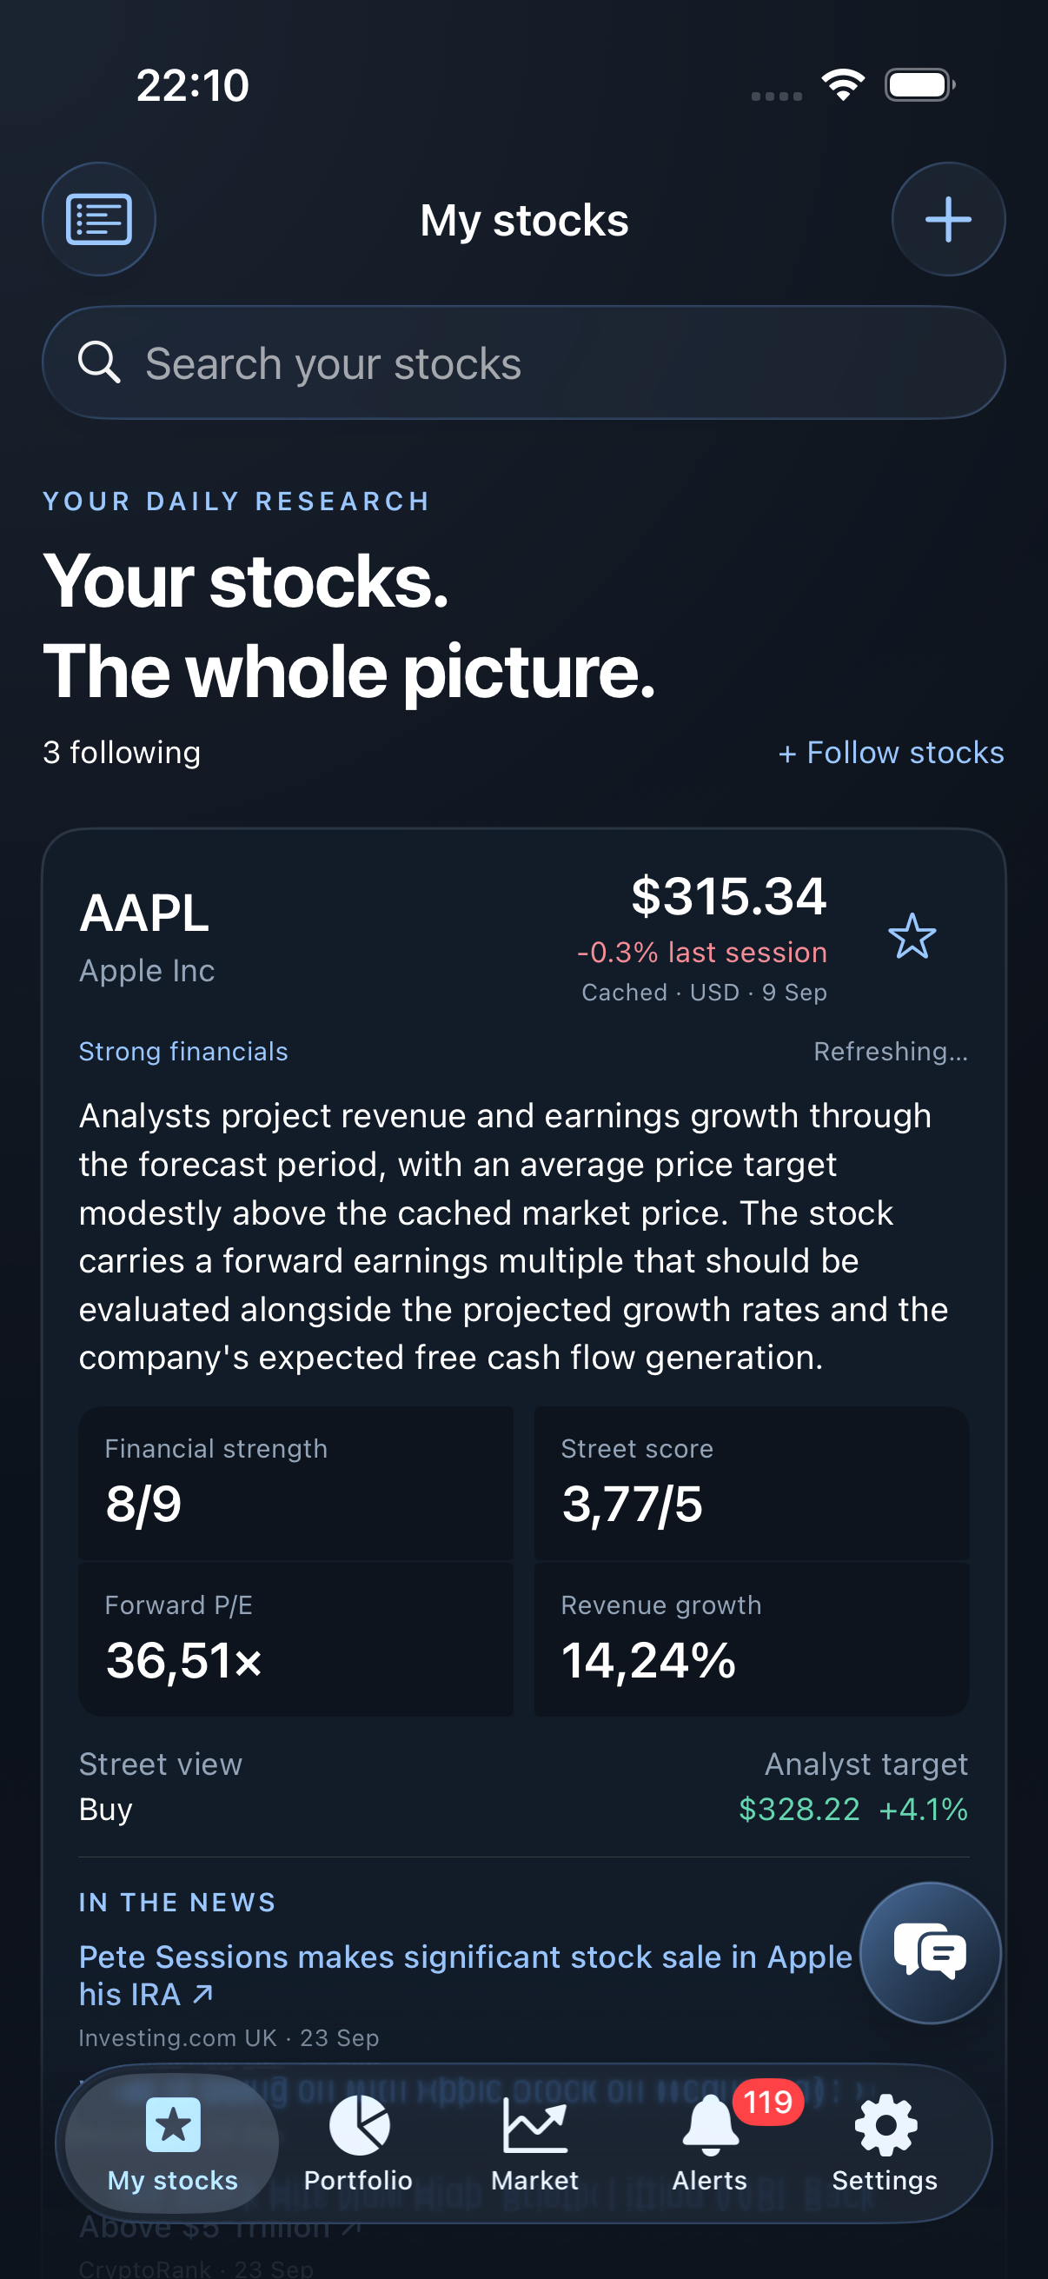Tap the plus add stock button
Screen dimensions: 1048x2279
coord(948,219)
